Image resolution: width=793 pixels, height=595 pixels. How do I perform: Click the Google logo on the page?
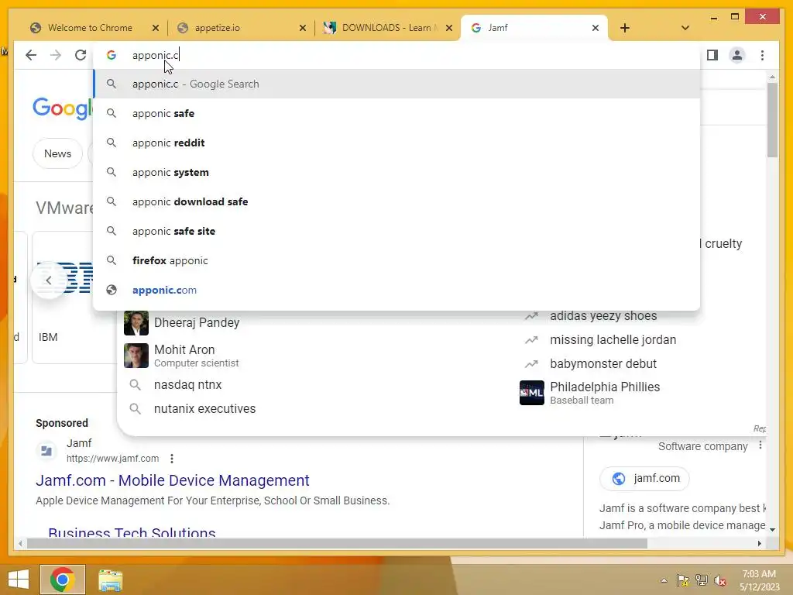pyautogui.click(x=62, y=108)
